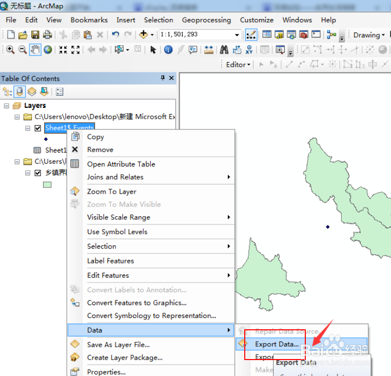Open layer Properties... from context menu
This screenshot has width=391, height=376.
tap(151, 372)
